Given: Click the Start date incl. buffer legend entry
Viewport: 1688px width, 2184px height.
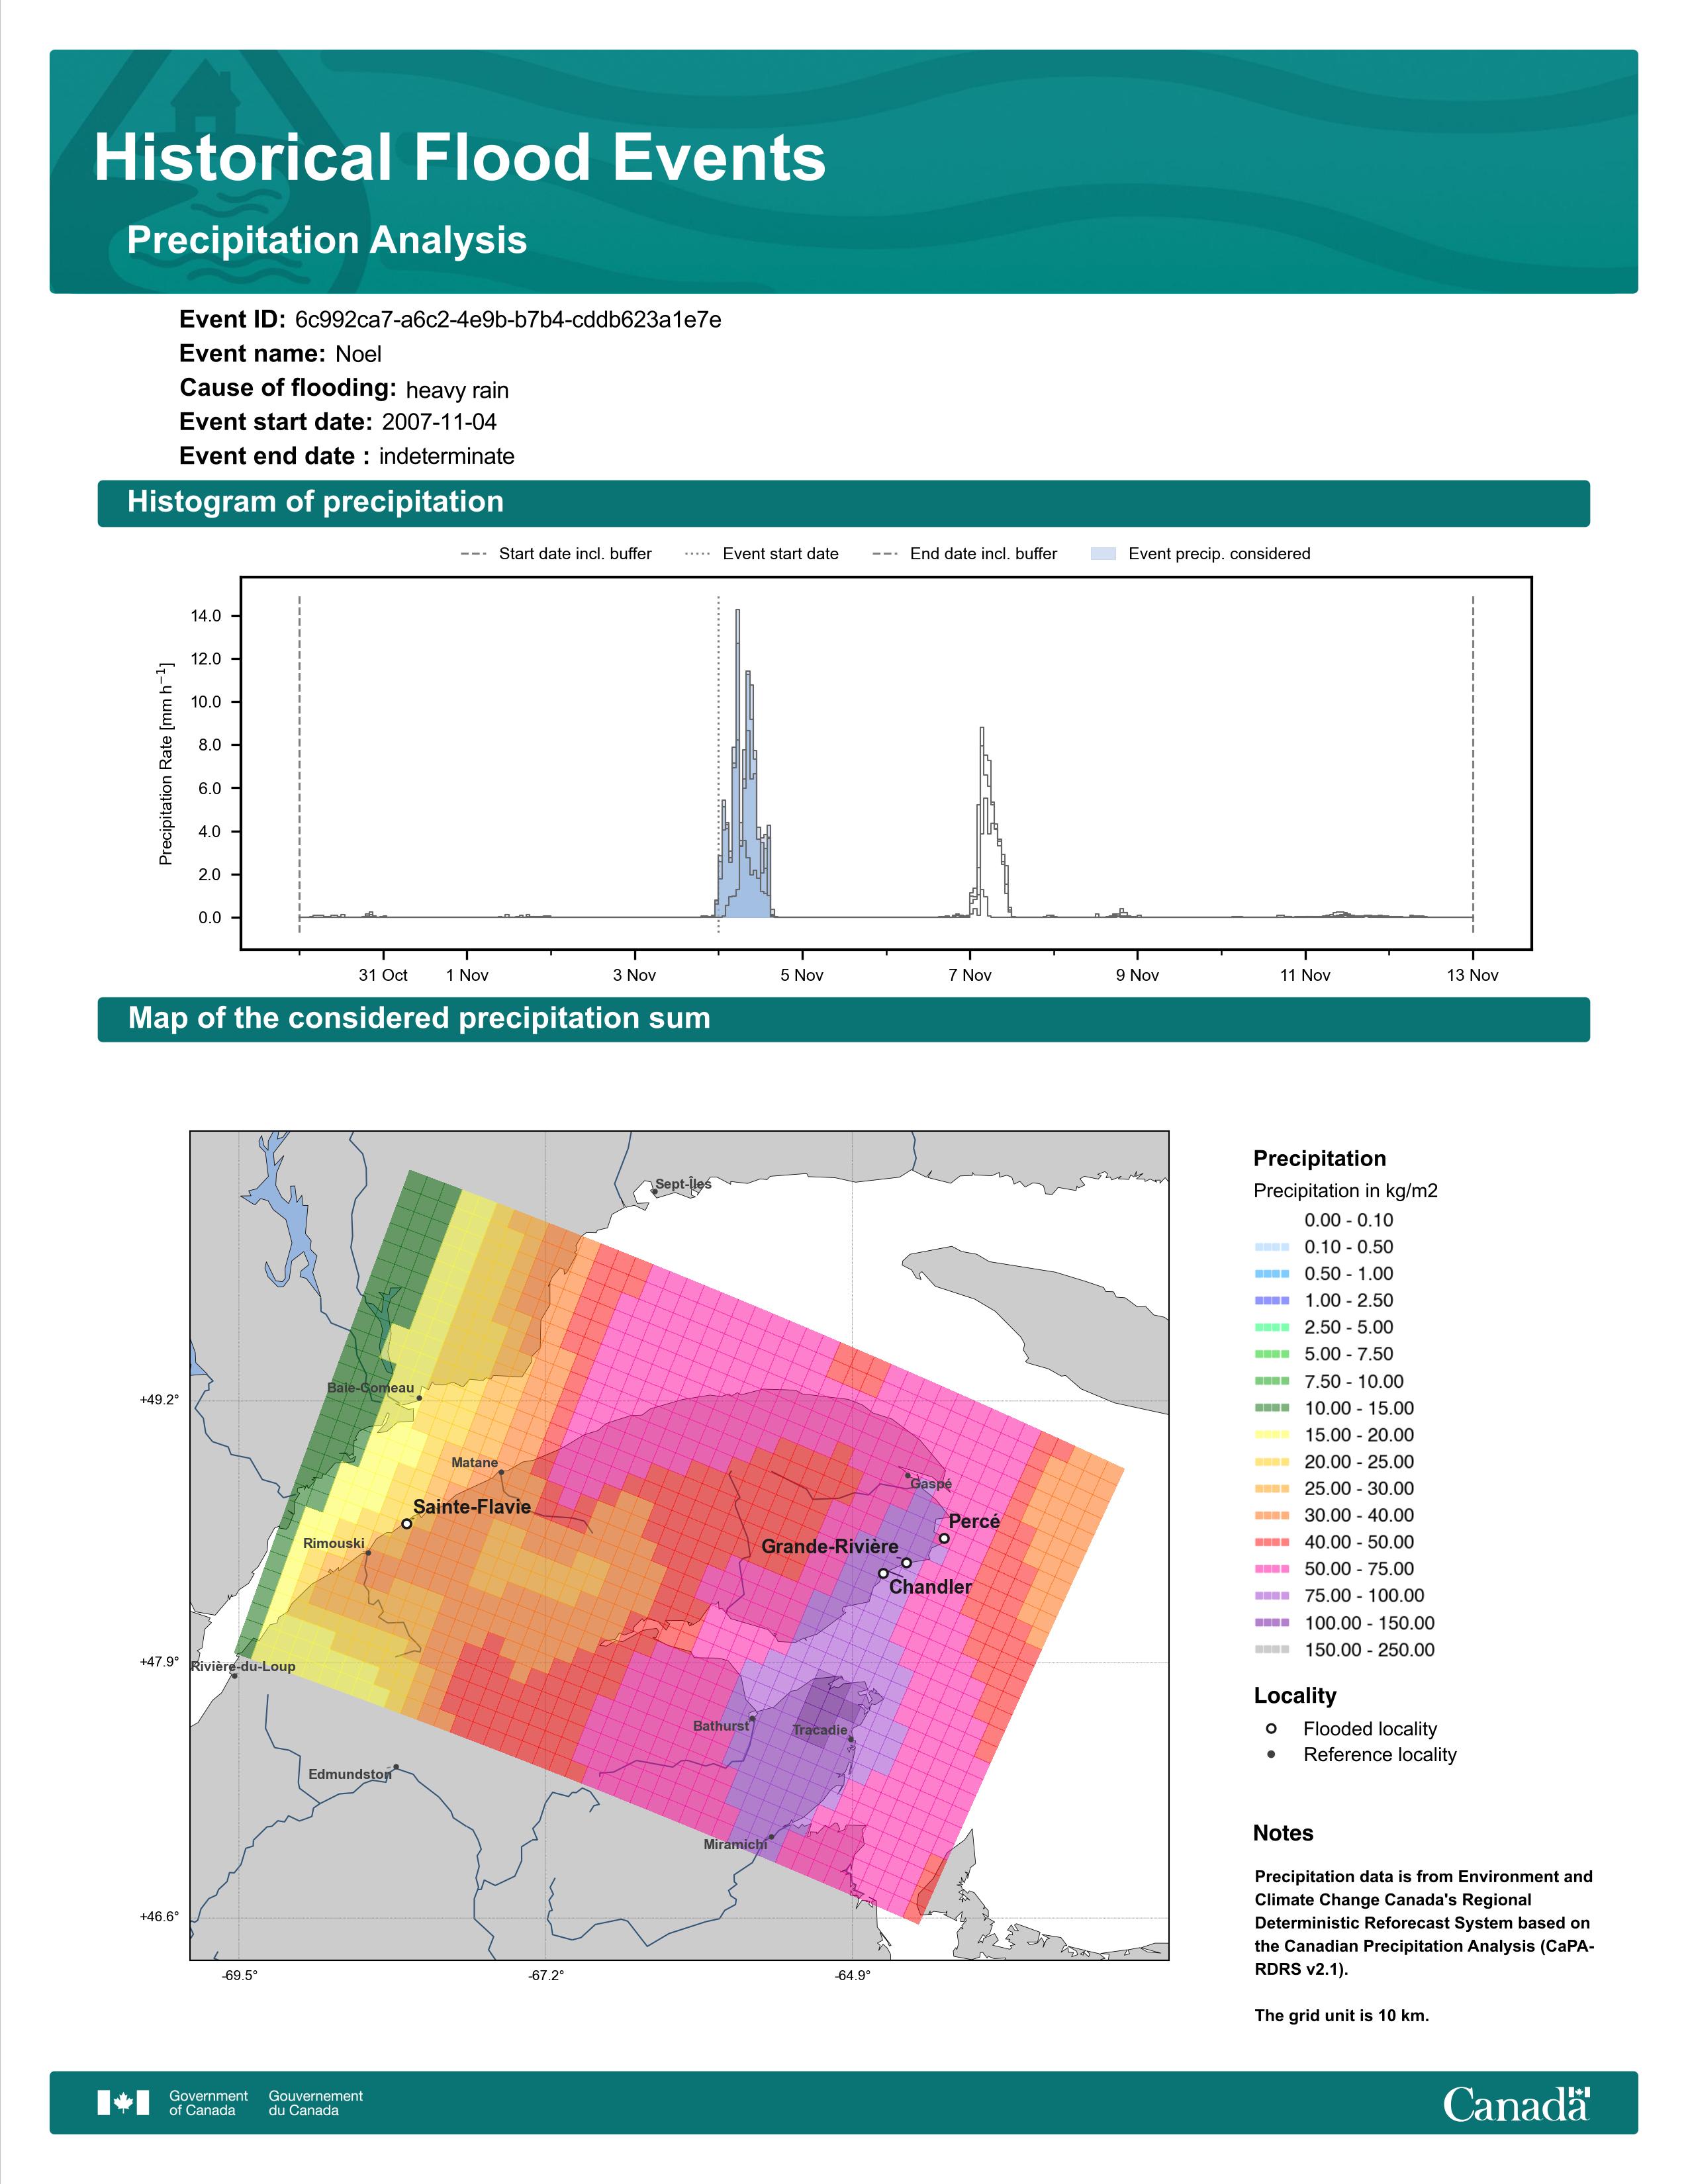Looking at the screenshot, I should 556,554.
